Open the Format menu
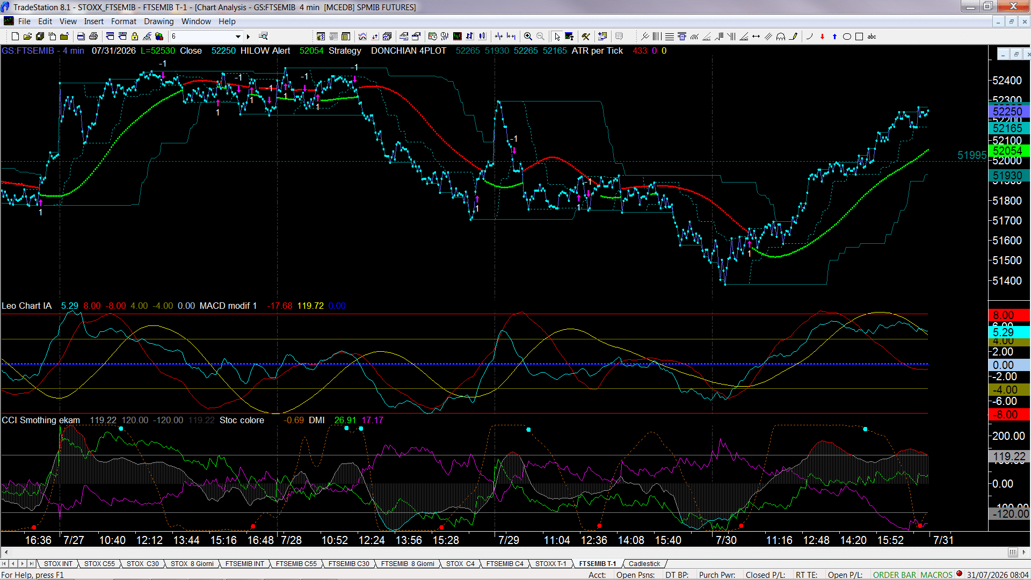 point(124,21)
